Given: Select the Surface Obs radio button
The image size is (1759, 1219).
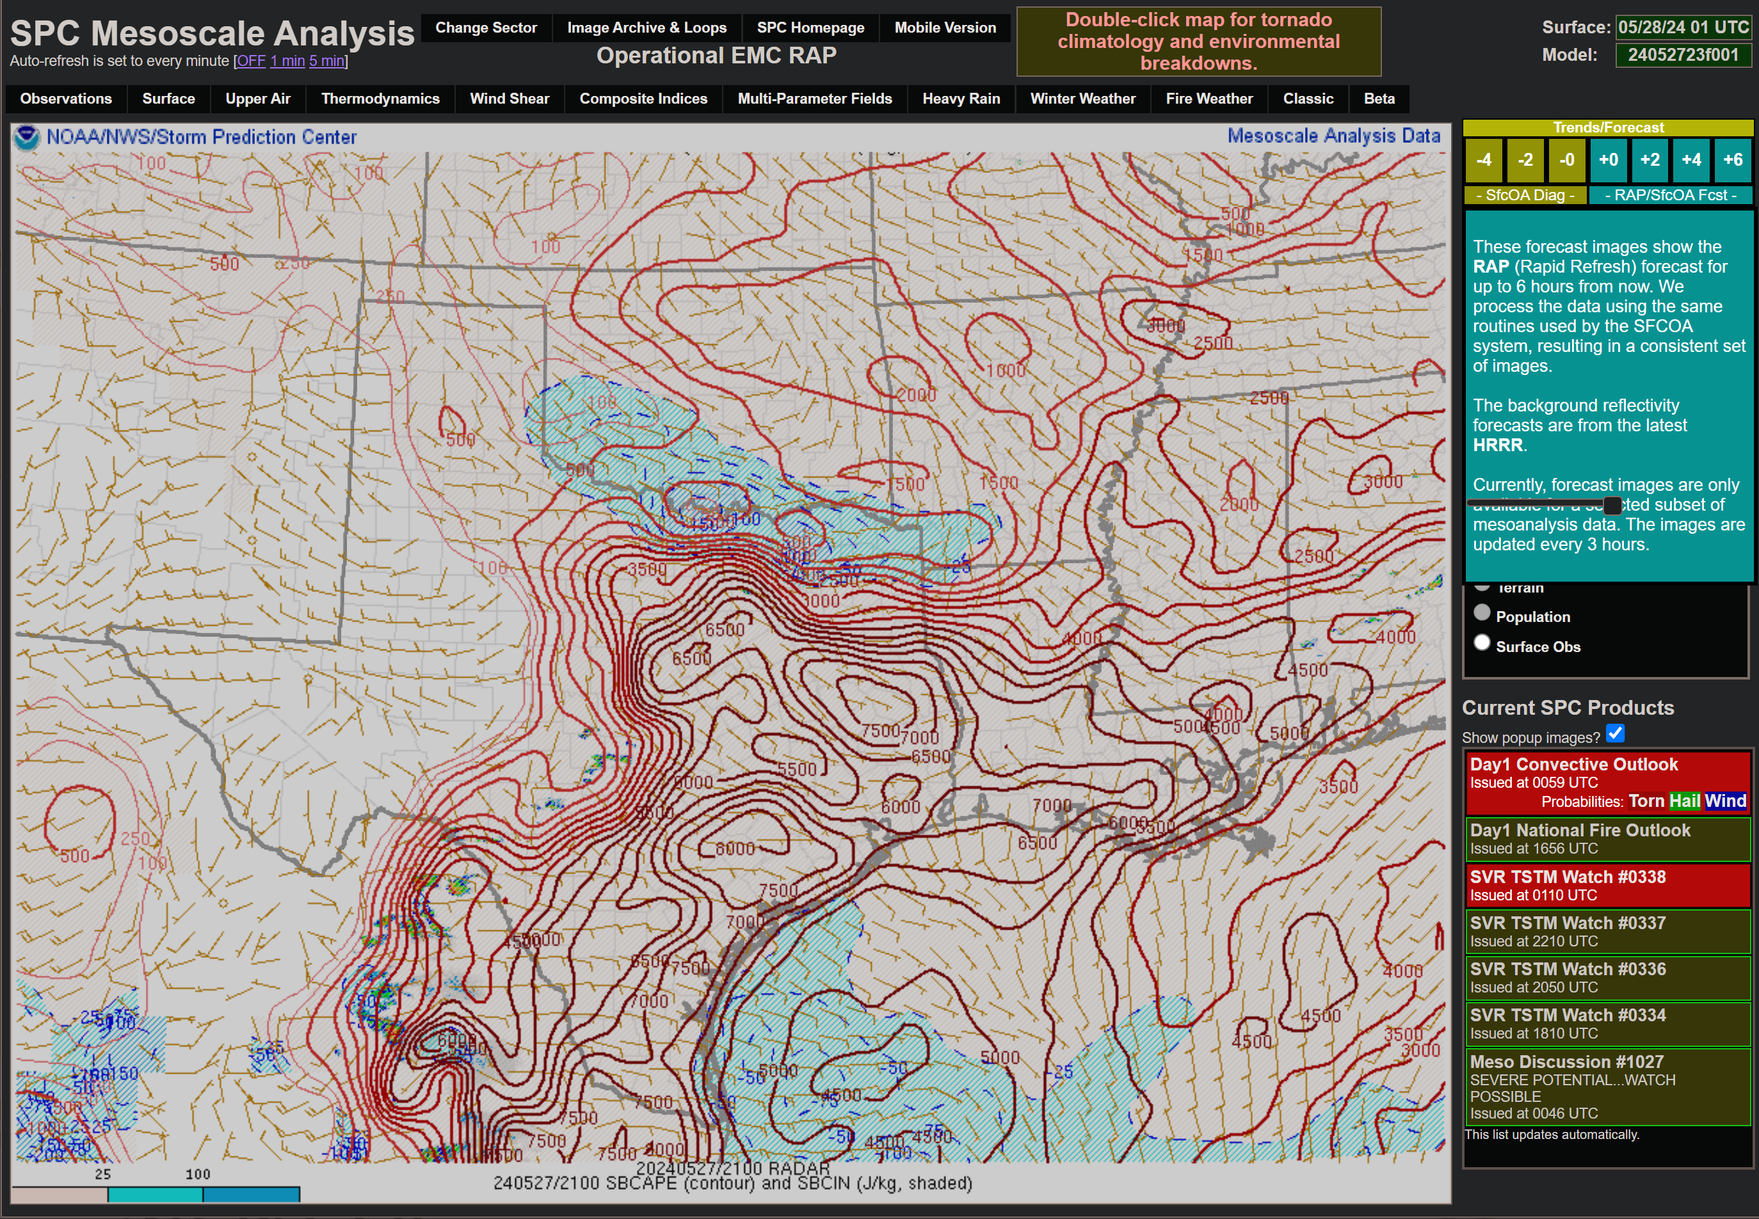Looking at the screenshot, I should 1482,642.
